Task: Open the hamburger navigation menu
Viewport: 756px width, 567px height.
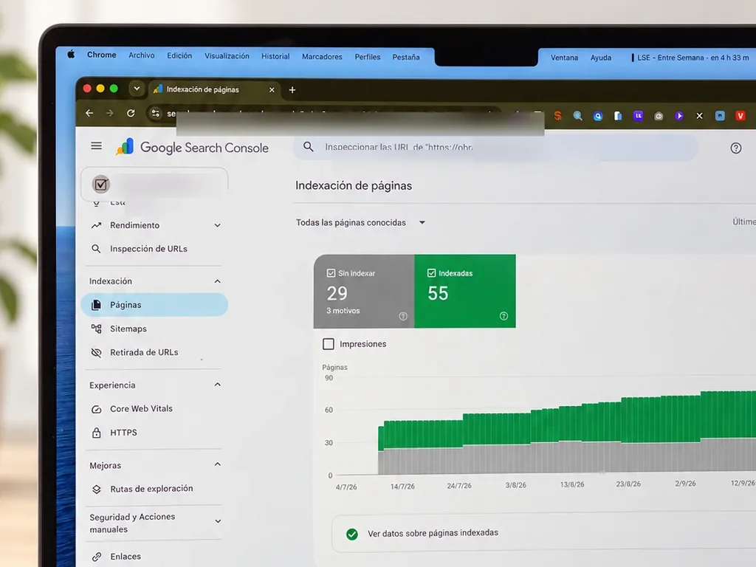Action: coord(97,145)
